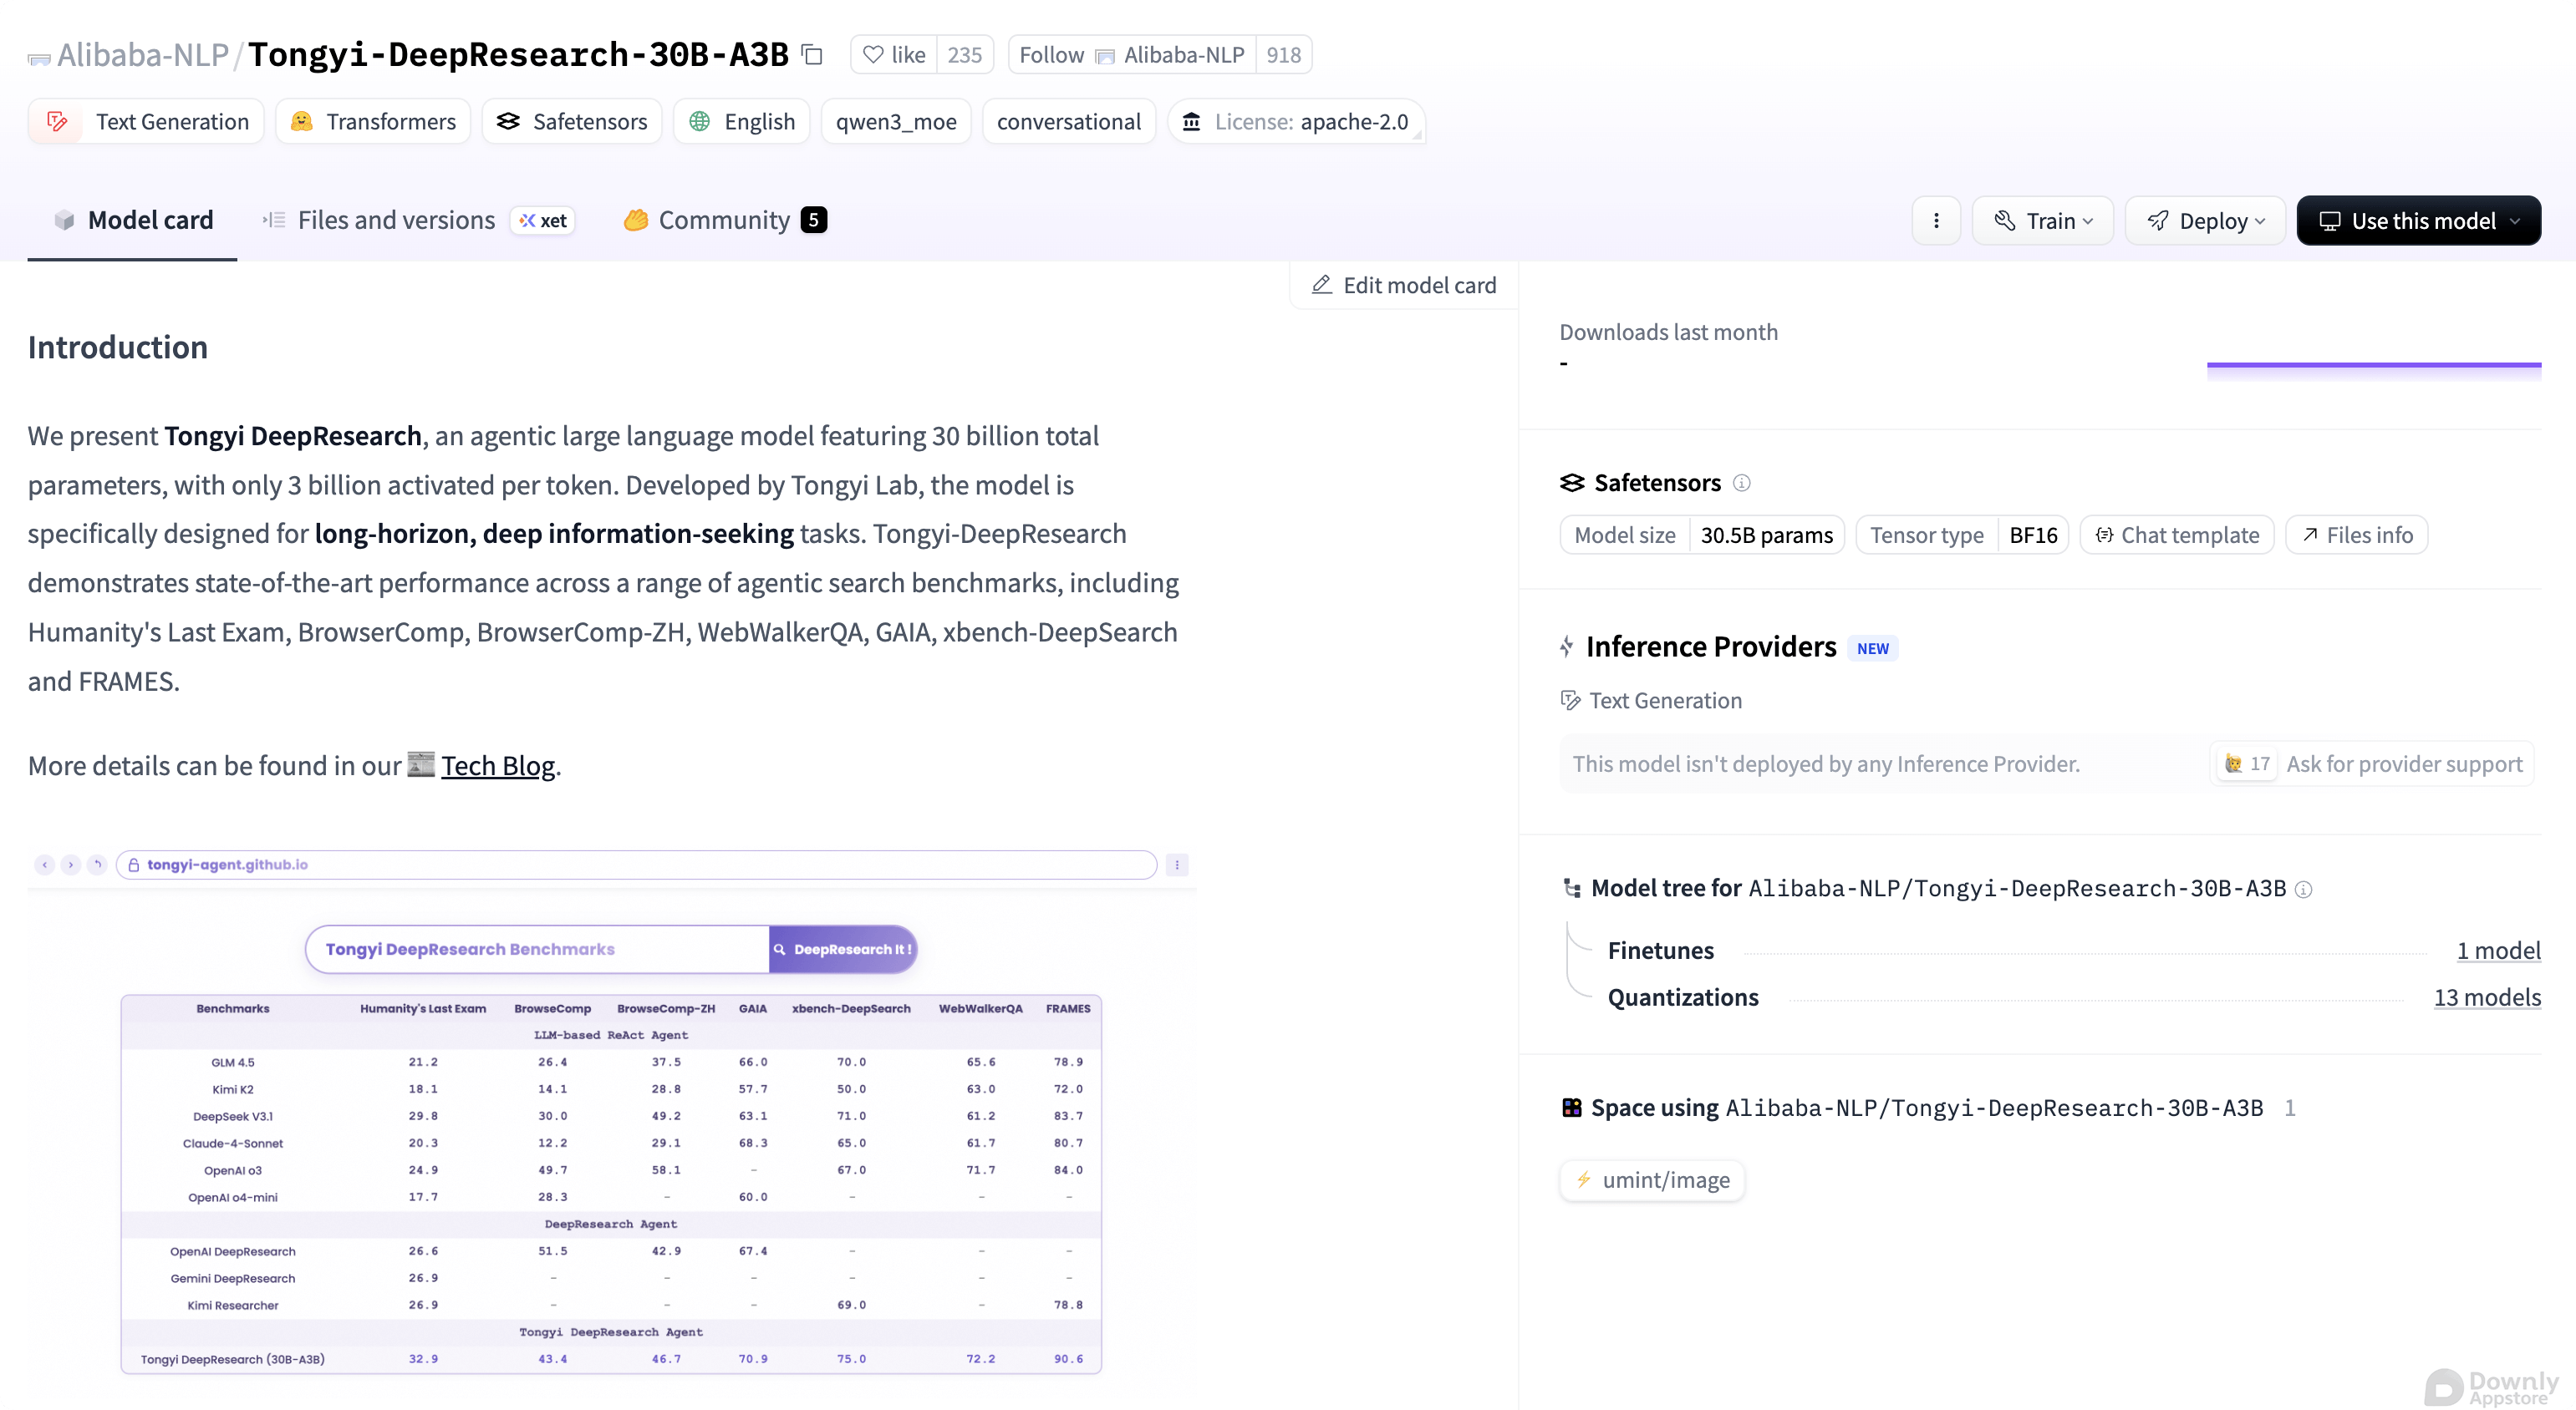Click the Chat template braces icon
Image resolution: width=2576 pixels, height=1410 pixels.
(2104, 535)
